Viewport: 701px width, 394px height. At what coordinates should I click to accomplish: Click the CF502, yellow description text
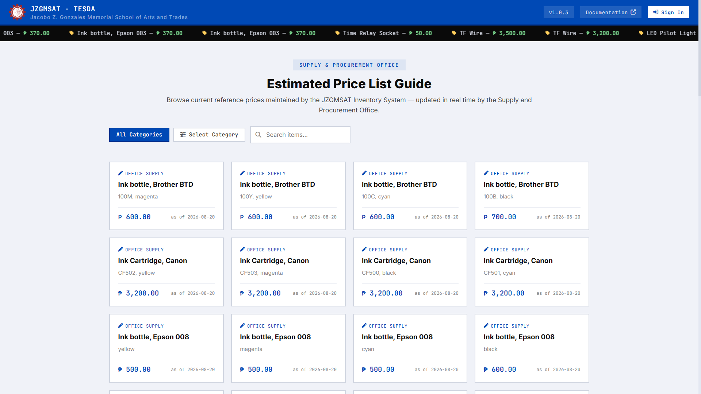click(x=137, y=273)
